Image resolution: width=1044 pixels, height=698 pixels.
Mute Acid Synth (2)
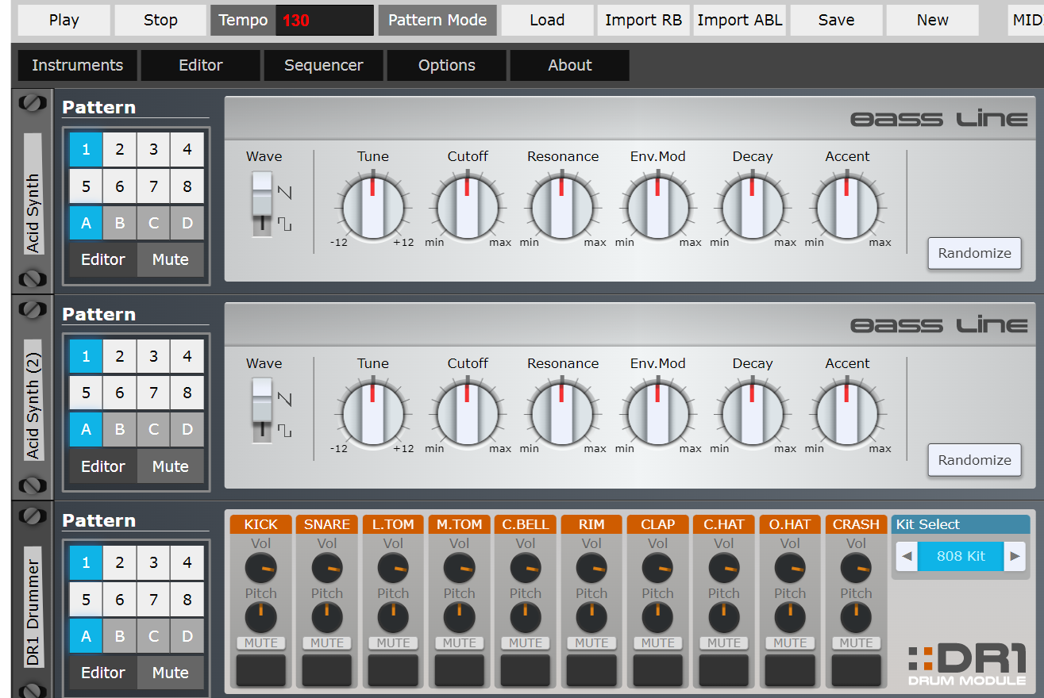point(171,466)
